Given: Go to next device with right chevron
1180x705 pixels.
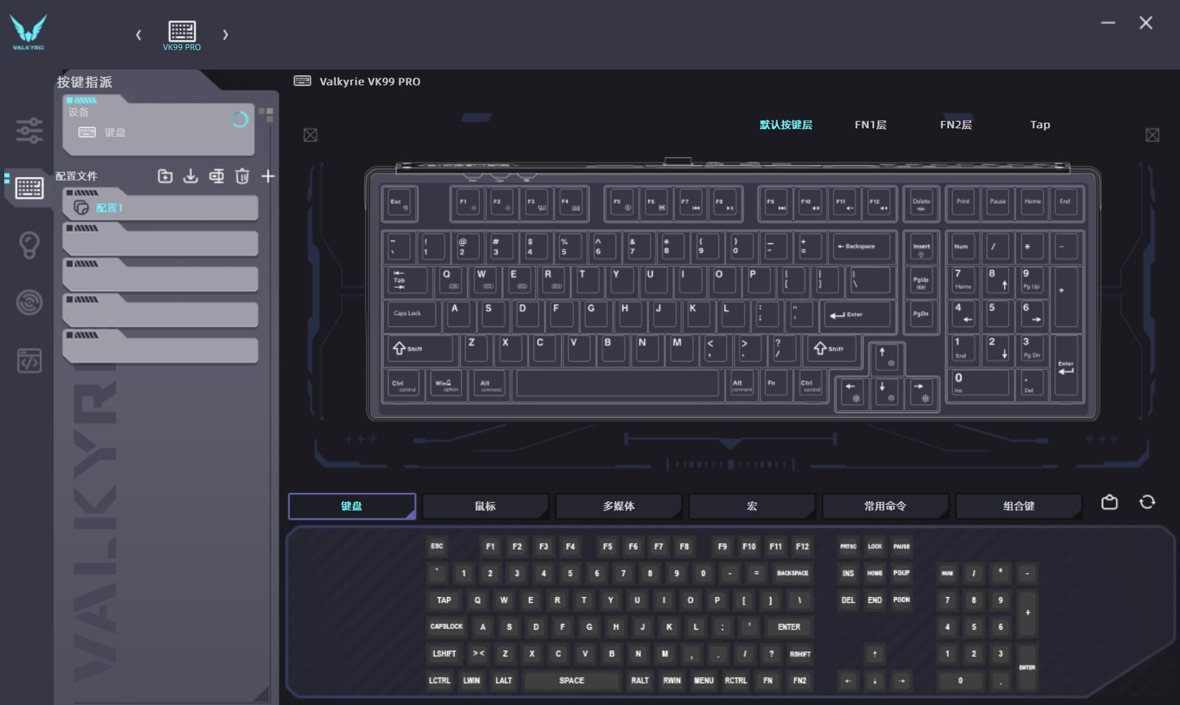Looking at the screenshot, I should [x=225, y=35].
